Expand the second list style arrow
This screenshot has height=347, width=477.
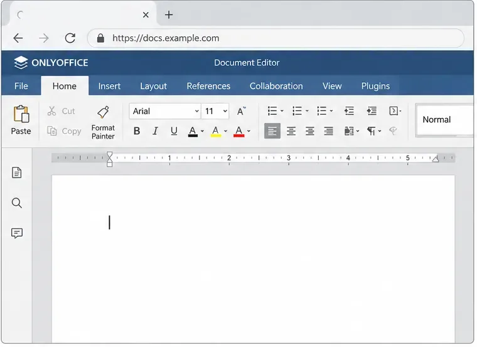point(307,111)
